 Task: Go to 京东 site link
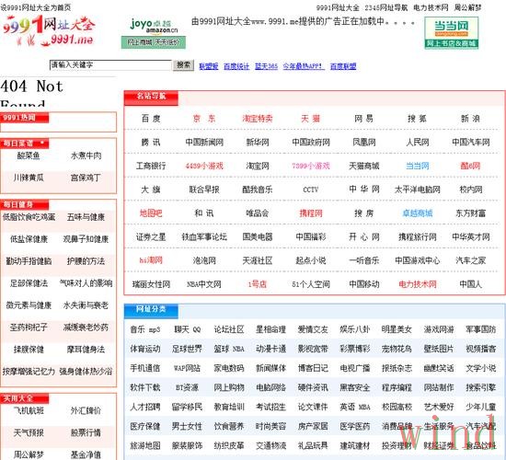204,119
